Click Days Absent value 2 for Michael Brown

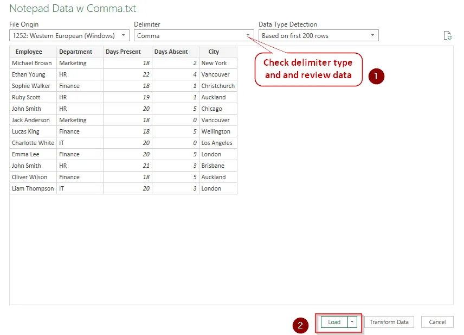point(176,63)
